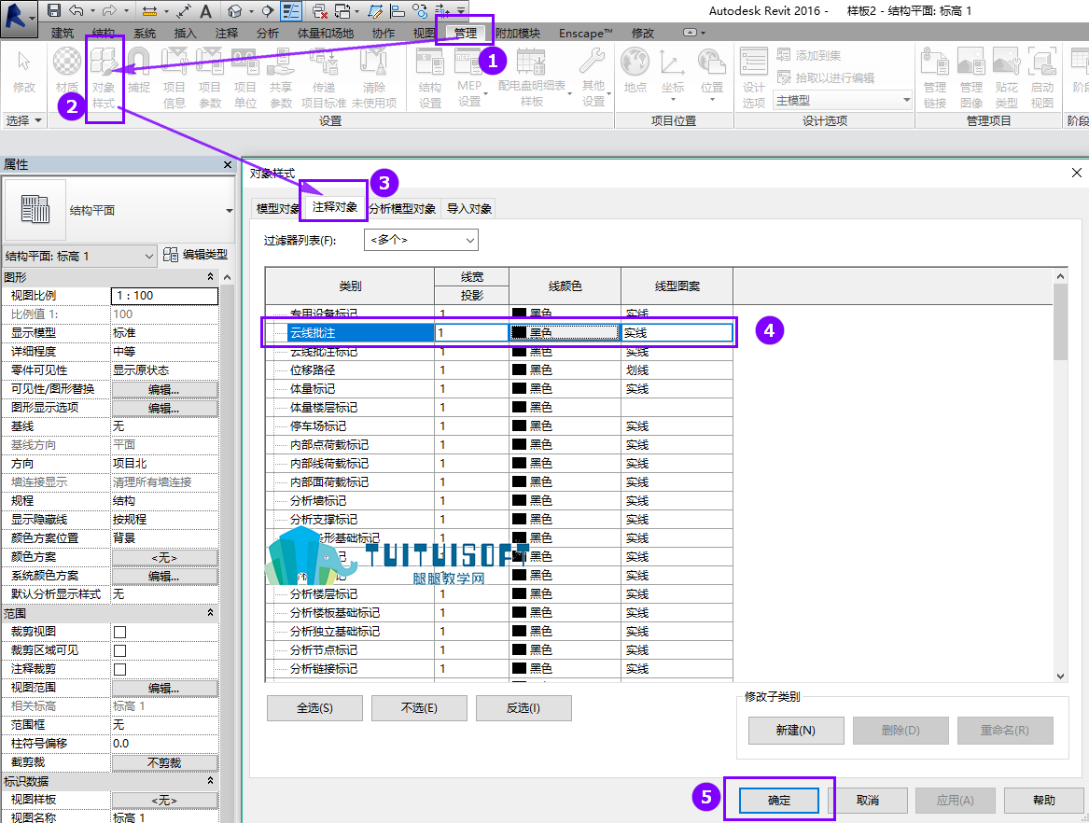
Task: Toggle the 裁剪区域可见 checkbox
Action: (x=120, y=650)
